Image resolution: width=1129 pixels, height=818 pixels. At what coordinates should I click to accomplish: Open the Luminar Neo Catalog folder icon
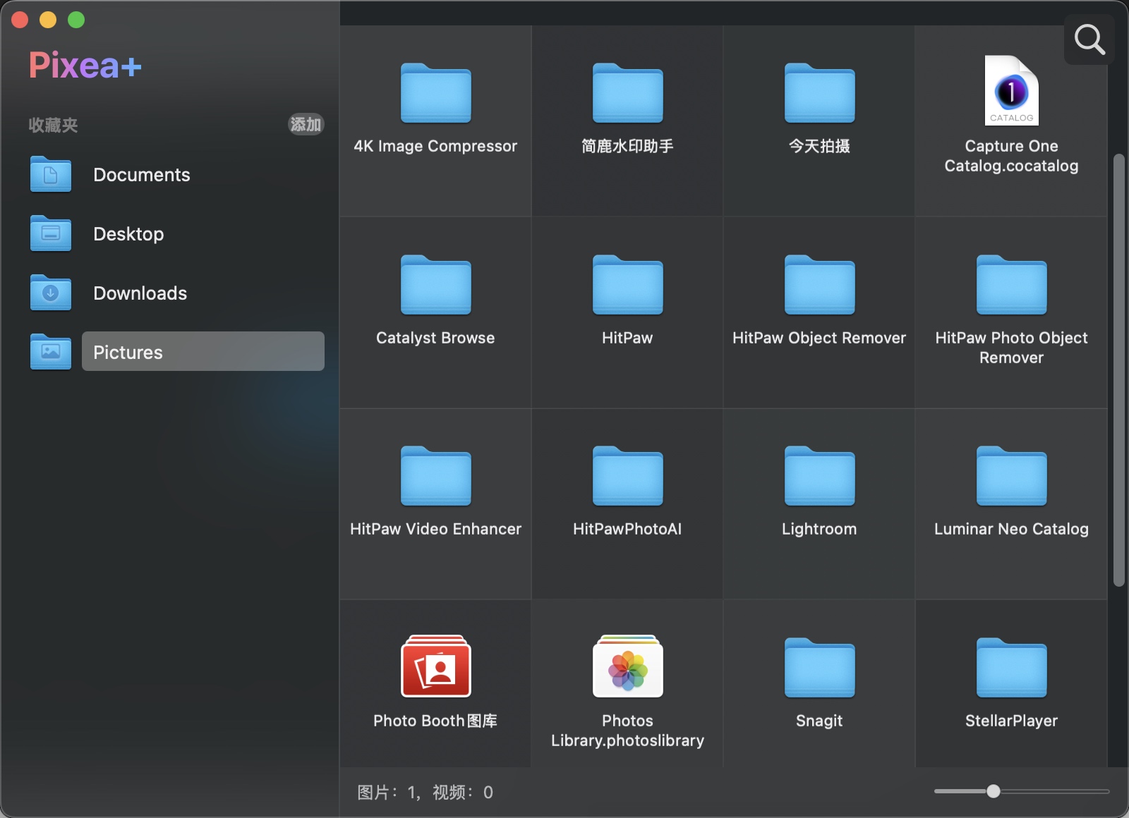1011,475
